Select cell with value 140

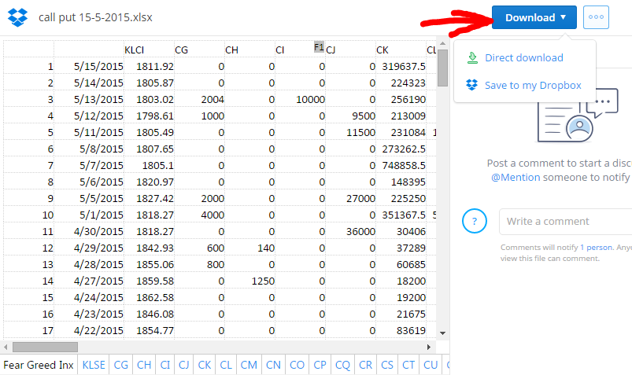click(x=250, y=248)
